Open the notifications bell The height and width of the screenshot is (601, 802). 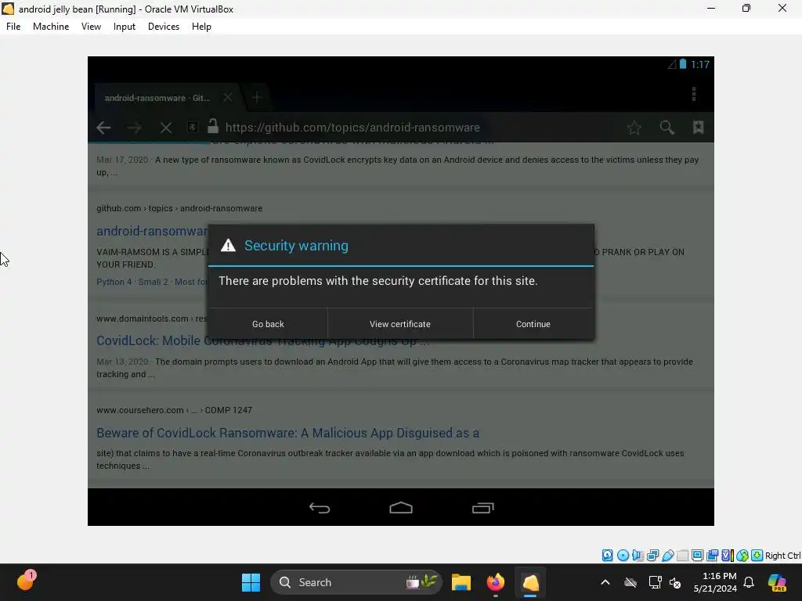pyautogui.click(x=749, y=582)
